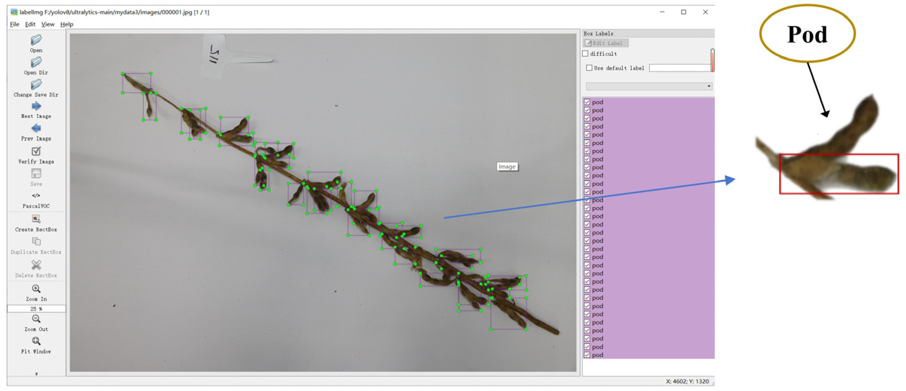Screen dimensions: 906x391
Task: Go back with Prev Image arrow
Action: tap(36, 128)
